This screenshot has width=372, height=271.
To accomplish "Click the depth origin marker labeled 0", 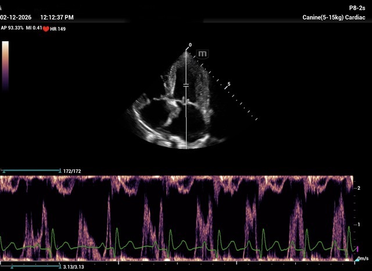I will coord(189,45).
